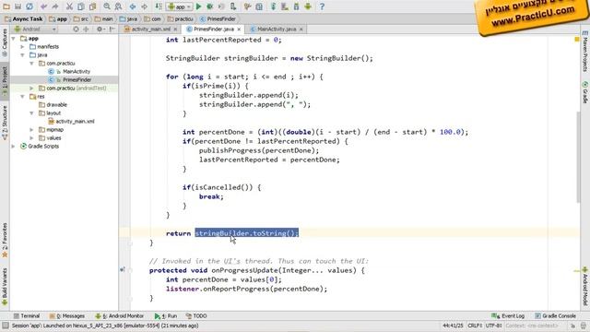This screenshot has width=590, height=332.
Task: Collapse the 'java' folder
Action: click(22, 55)
